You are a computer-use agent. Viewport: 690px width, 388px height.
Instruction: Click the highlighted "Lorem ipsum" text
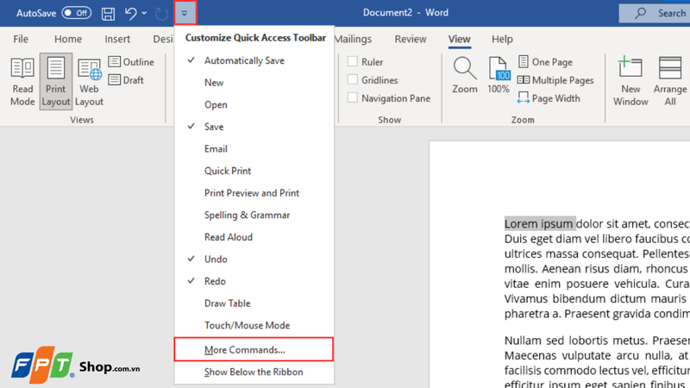point(538,224)
